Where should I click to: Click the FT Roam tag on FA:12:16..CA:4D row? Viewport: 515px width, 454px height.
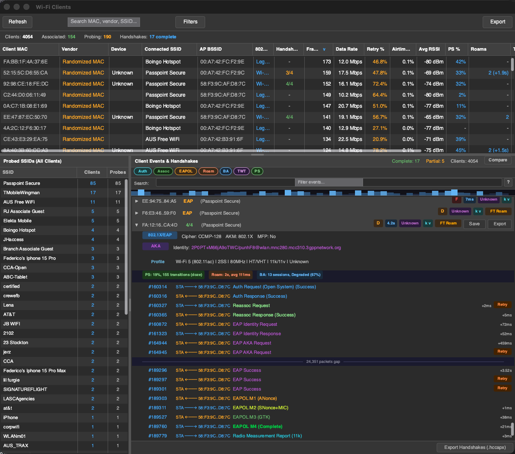click(x=448, y=223)
